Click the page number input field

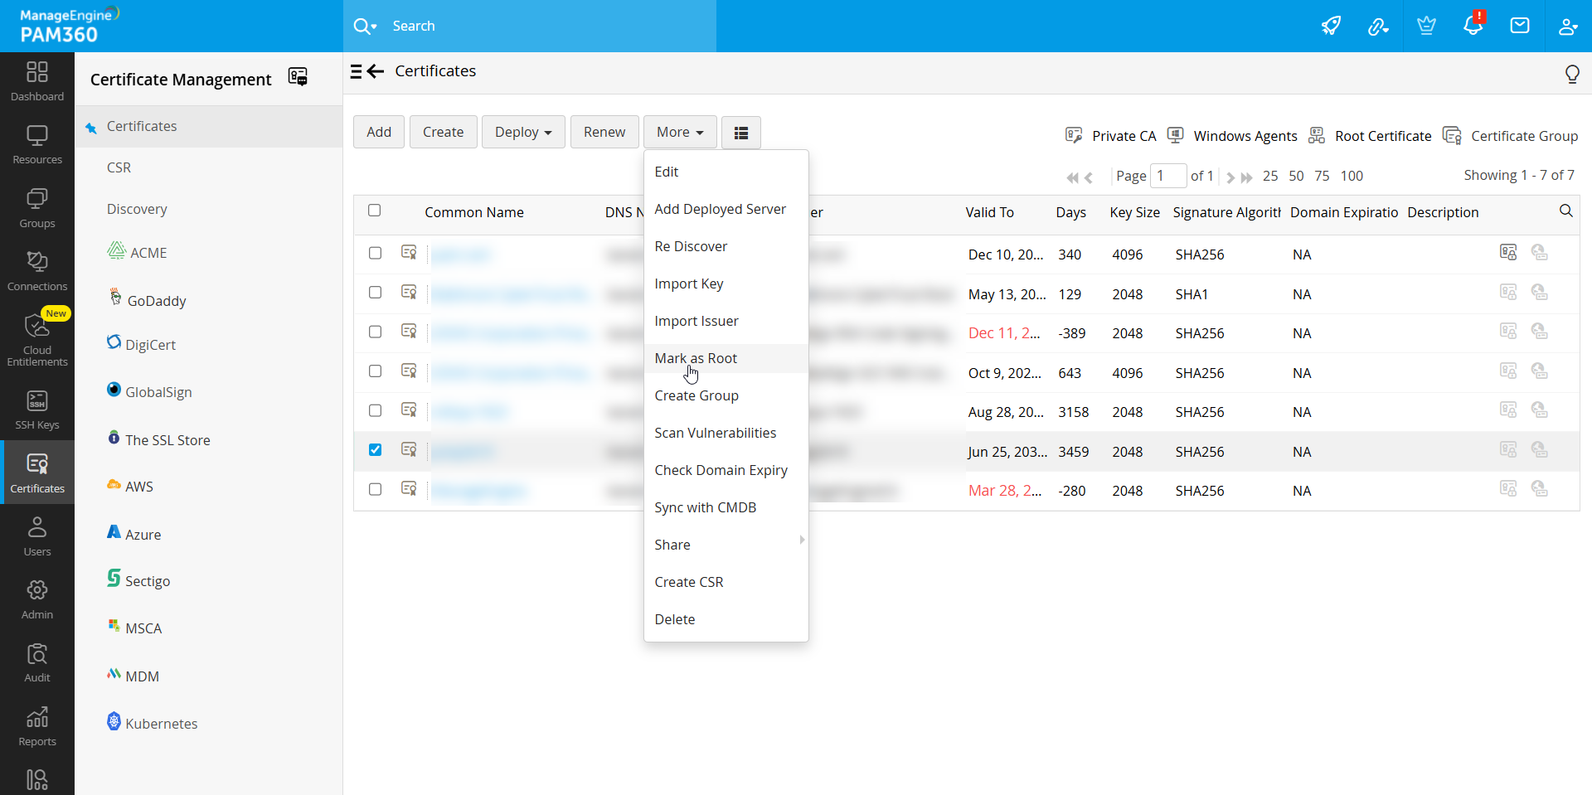pos(1167,176)
